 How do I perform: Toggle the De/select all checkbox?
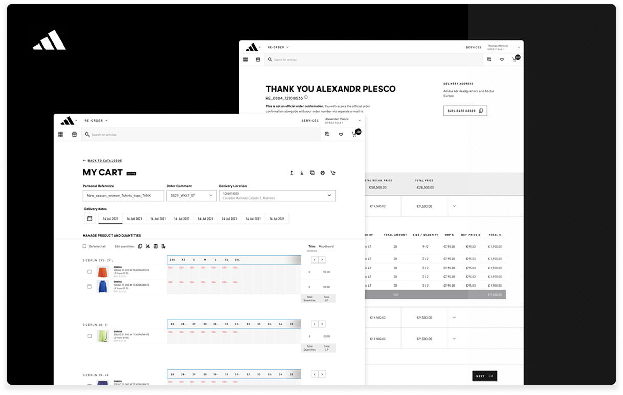point(84,246)
